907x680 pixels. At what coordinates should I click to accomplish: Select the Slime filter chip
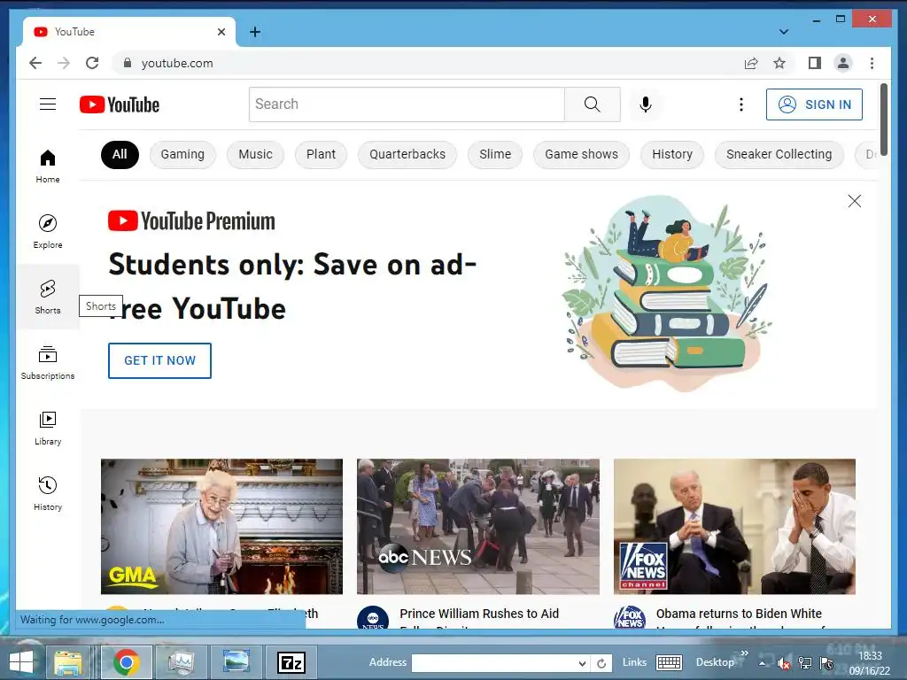[495, 154]
